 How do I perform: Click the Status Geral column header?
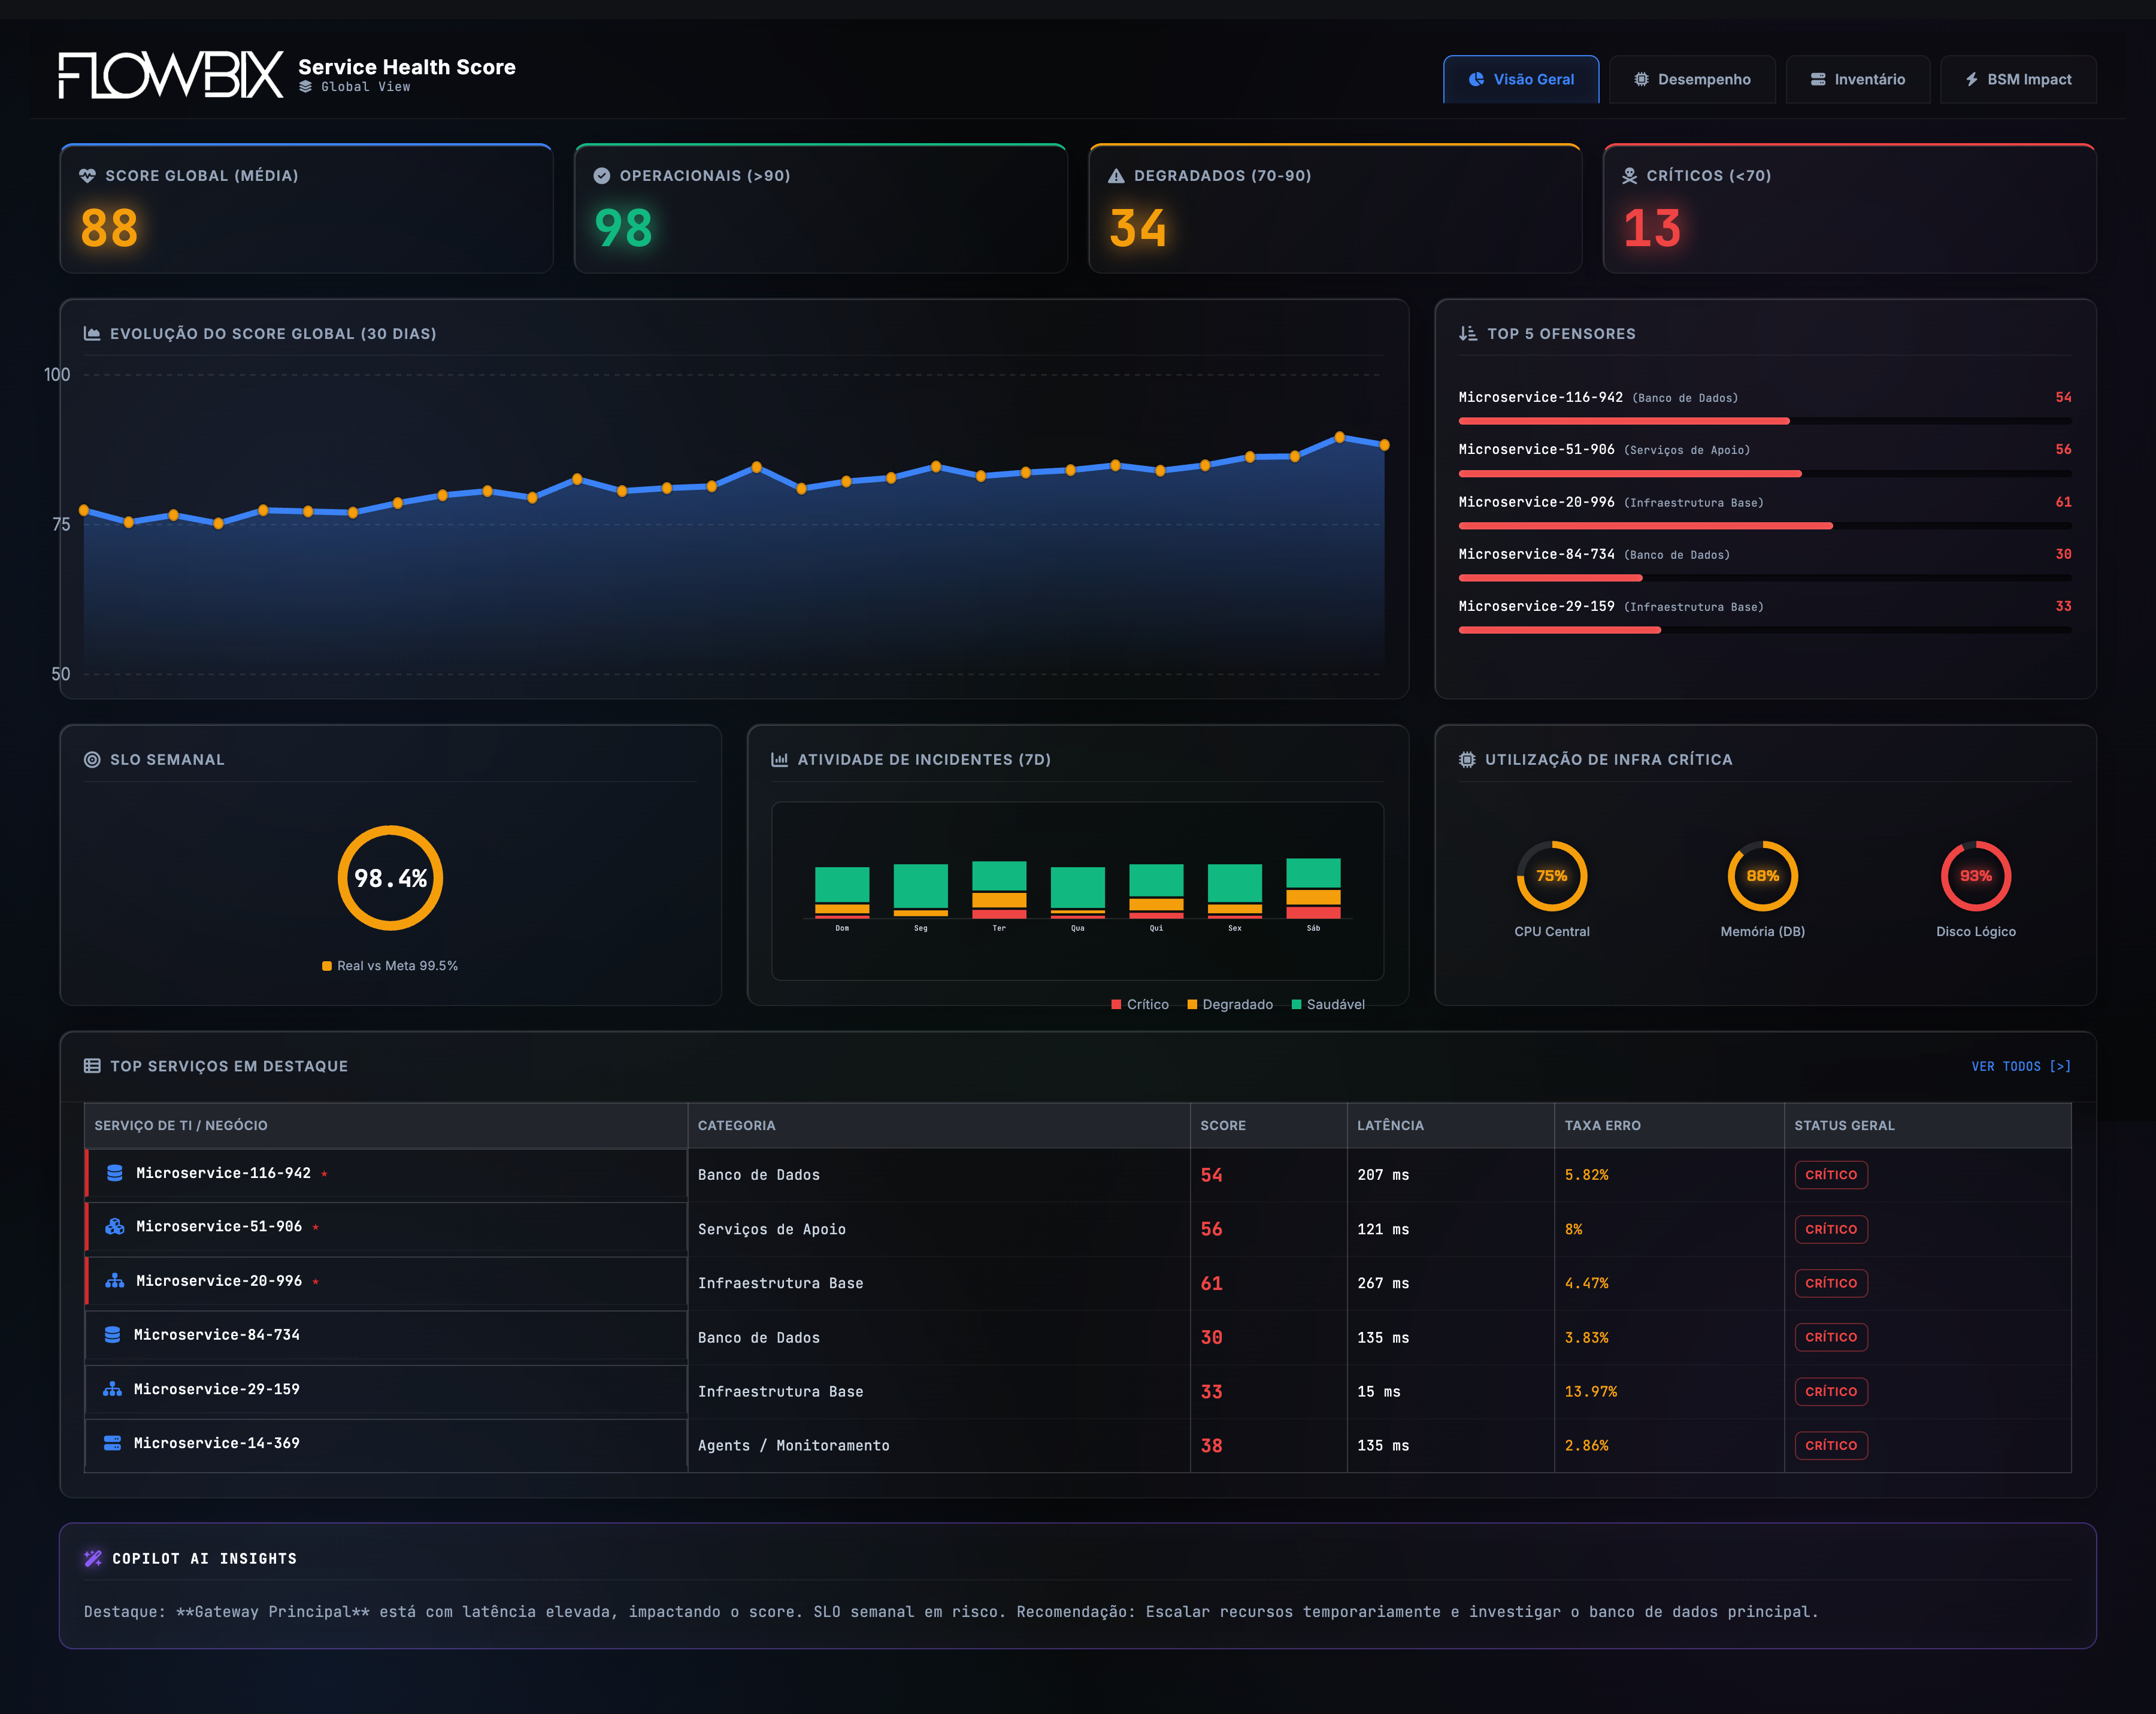point(1928,1125)
